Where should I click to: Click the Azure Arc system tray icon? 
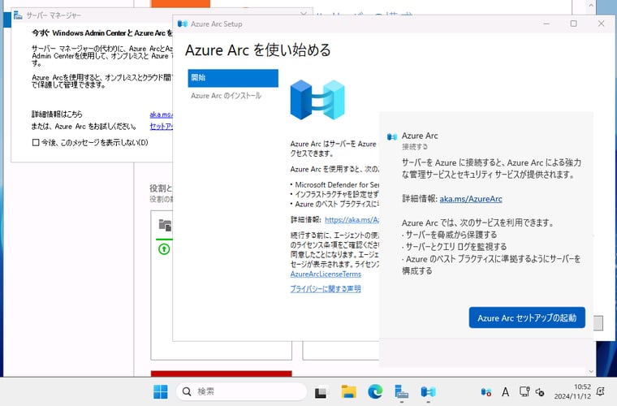(486, 392)
